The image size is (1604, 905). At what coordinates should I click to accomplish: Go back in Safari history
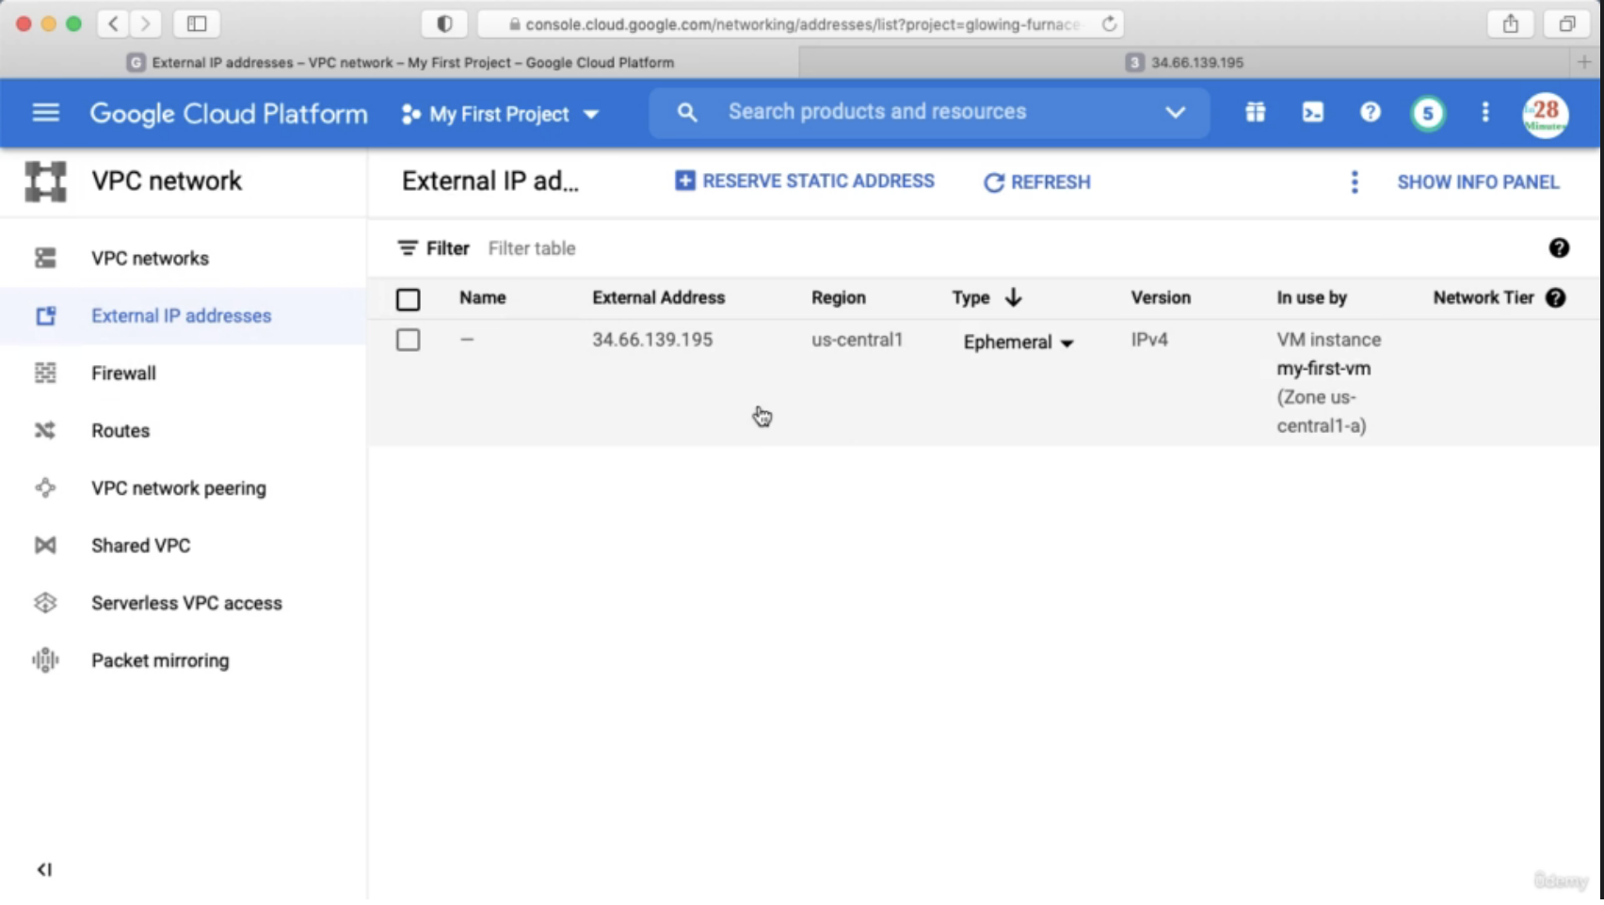(x=114, y=24)
